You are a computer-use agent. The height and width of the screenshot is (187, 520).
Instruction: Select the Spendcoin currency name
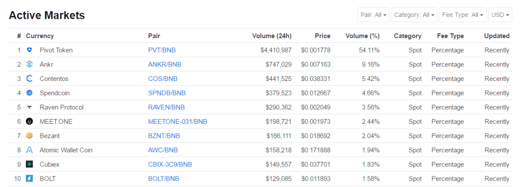[55, 93]
